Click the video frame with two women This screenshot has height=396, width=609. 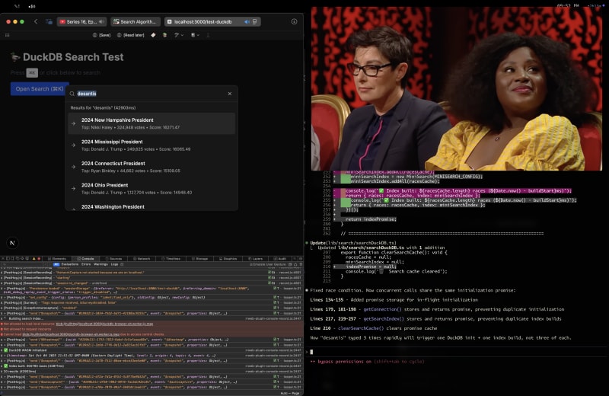coord(456,88)
